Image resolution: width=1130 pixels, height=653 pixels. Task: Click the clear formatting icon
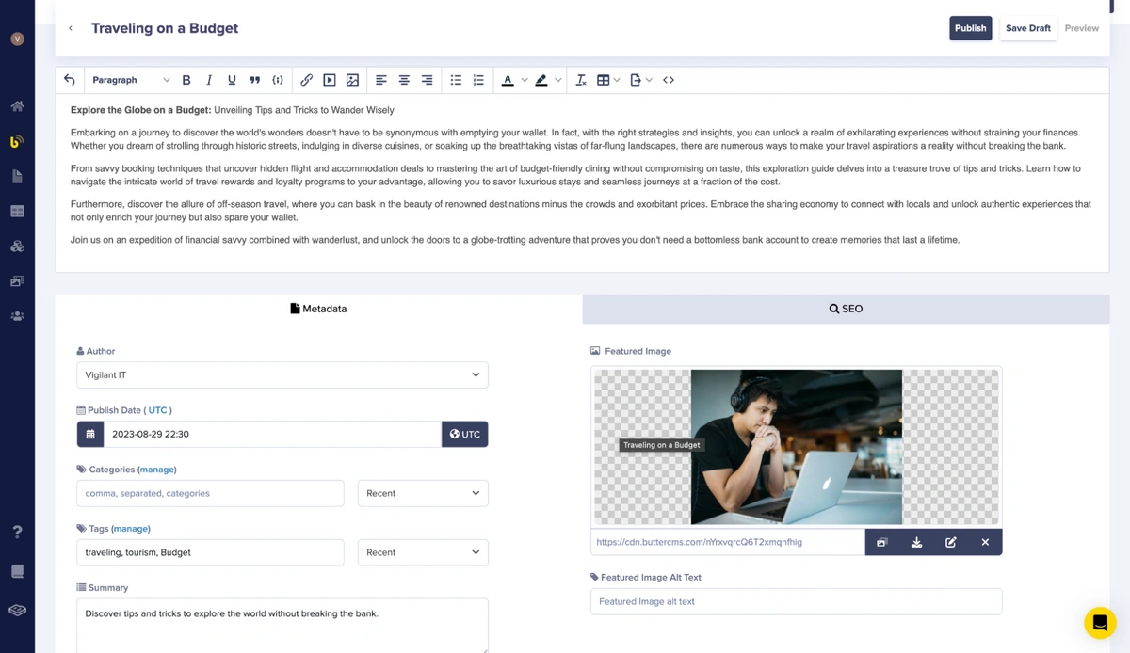[581, 80]
